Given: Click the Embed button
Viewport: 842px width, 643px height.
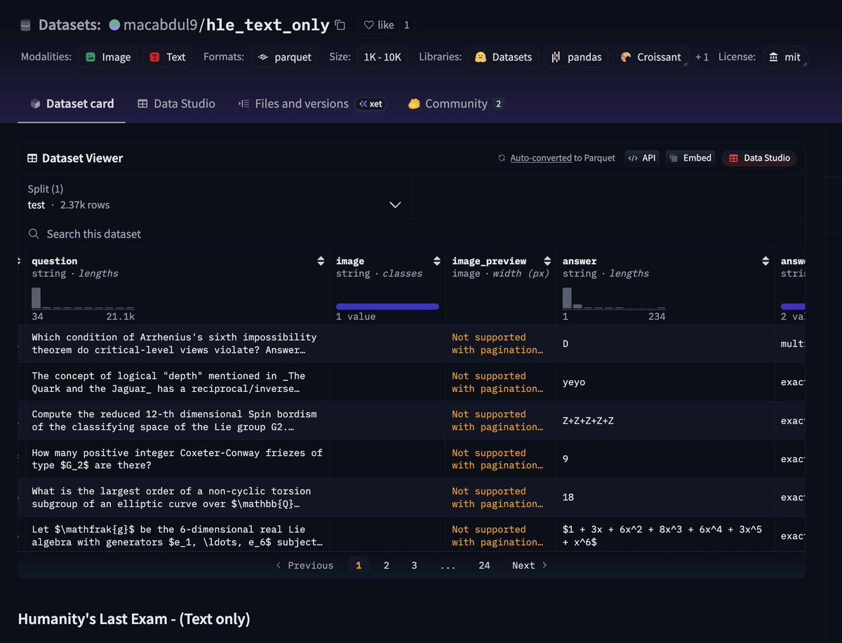Looking at the screenshot, I should [690, 158].
